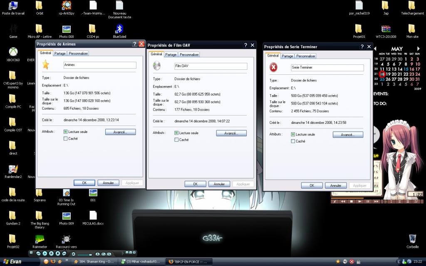Screen dimensions: 426x266
Task: Open the BlueSoleil Bluetooth icon
Action: tap(119, 31)
